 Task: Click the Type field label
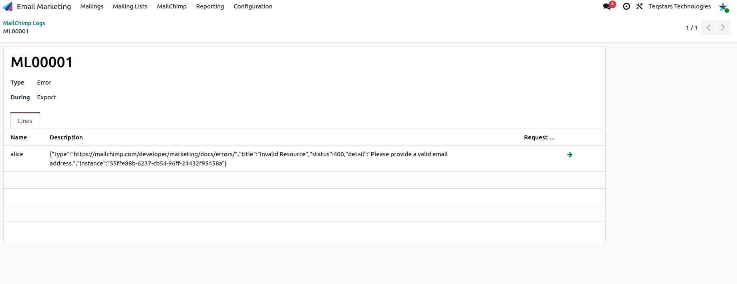[17, 83]
